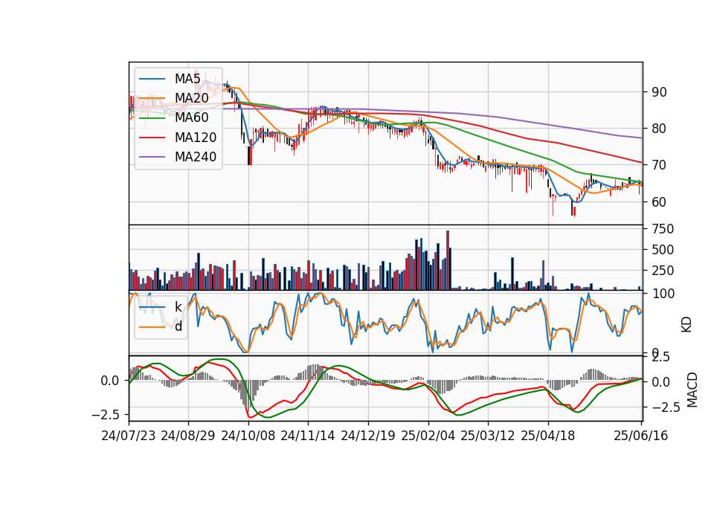This screenshot has height=513, width=714.
Task: Click the 25/03/12 date tick label
Action: [x=488, y=436]
